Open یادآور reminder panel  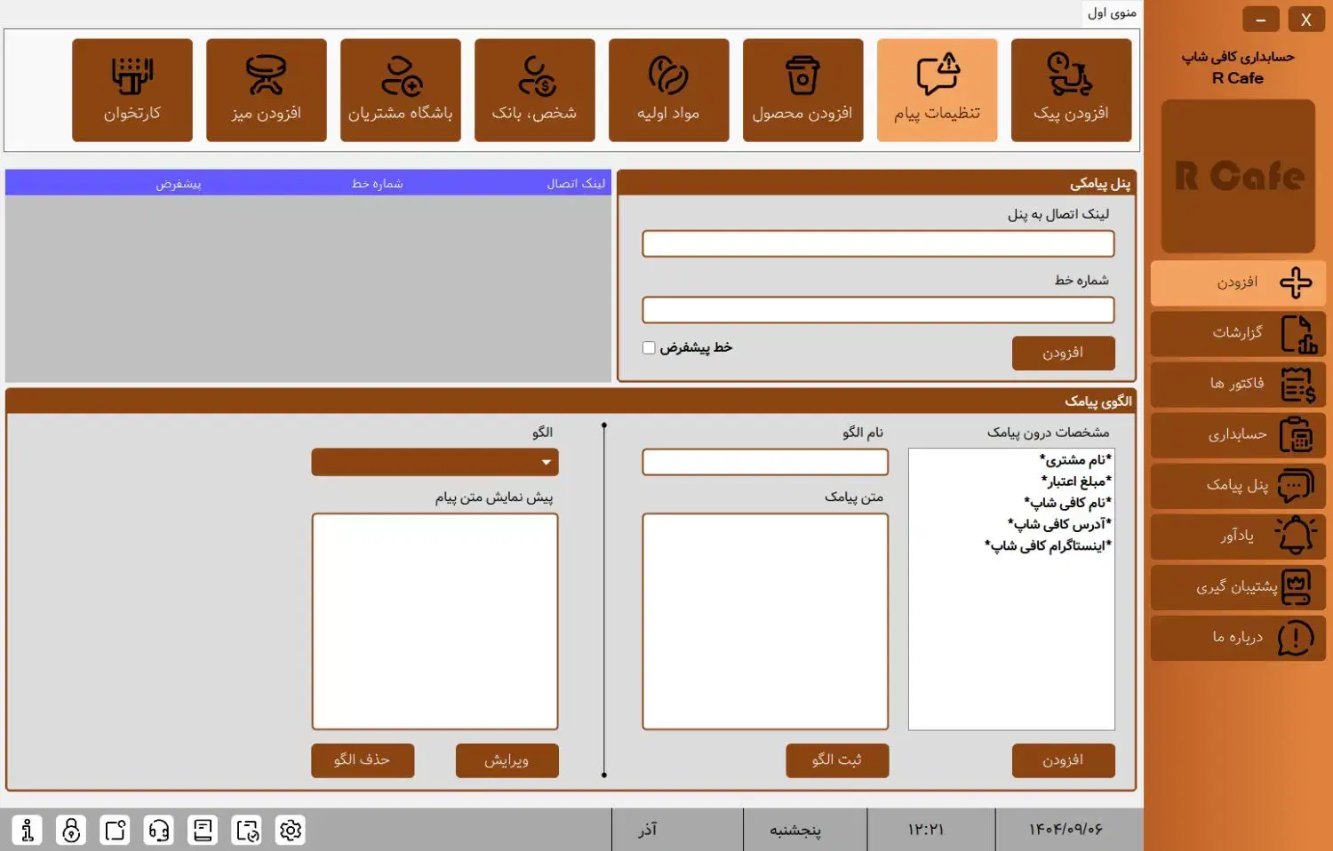(1237, 537)
